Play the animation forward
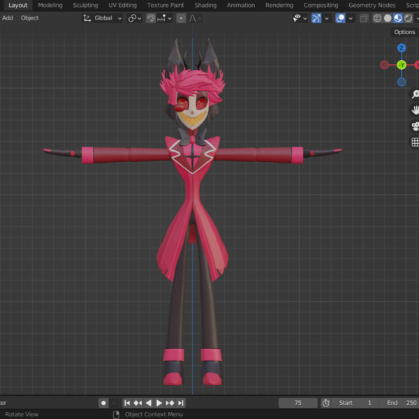The width and height of the screenshot is (419, 419). tap(159, 403)
